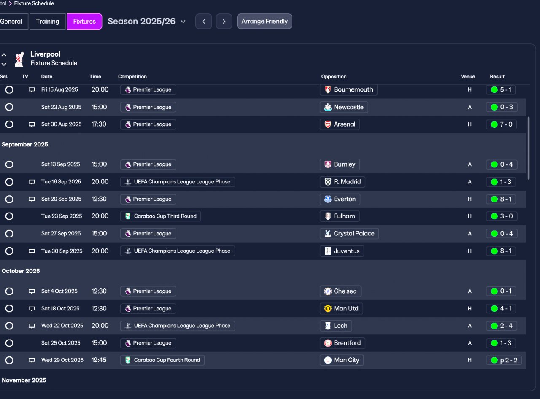Click the Brentford club badge
The width and height of the screenshot is (540, 399).
(x=328, y=343)
